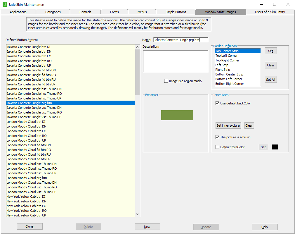Toggle 'Image is a region mask?' checkbox
This screenshot has width=295, height=234.
point(166,81)
